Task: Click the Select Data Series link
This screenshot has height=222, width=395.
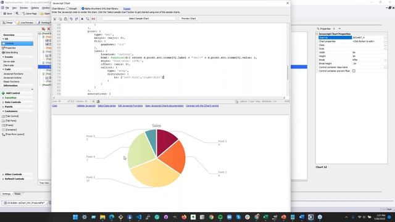Action: pos(107,106)
